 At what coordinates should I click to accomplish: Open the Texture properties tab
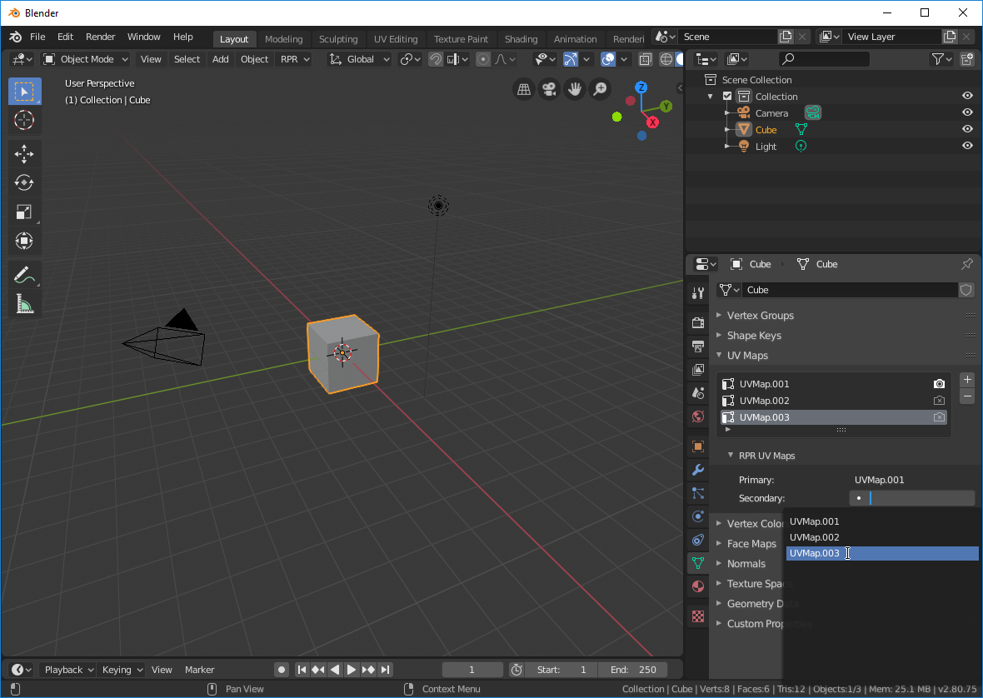coord(698,616)
